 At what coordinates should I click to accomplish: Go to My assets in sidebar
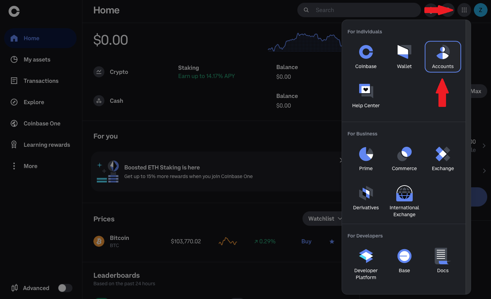(x=37, y=59)
